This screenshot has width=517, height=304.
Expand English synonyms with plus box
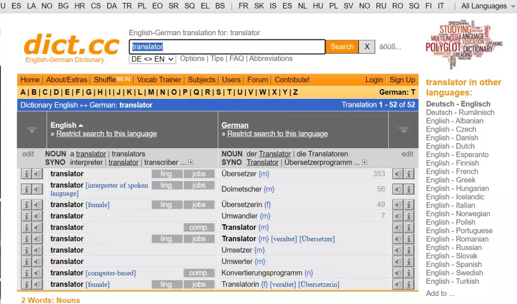(190, 162)
